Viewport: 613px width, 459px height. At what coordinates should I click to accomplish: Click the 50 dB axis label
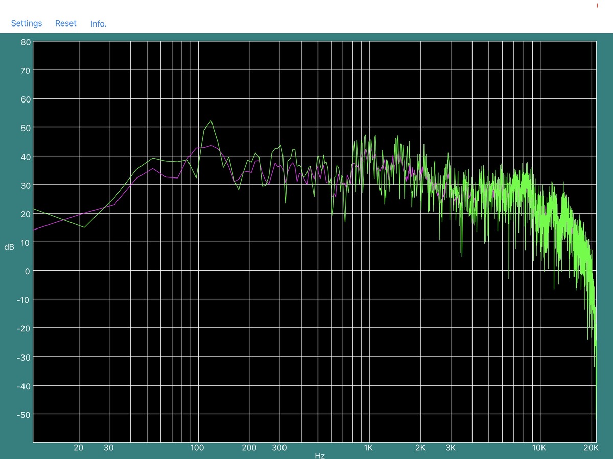[26, 127]
